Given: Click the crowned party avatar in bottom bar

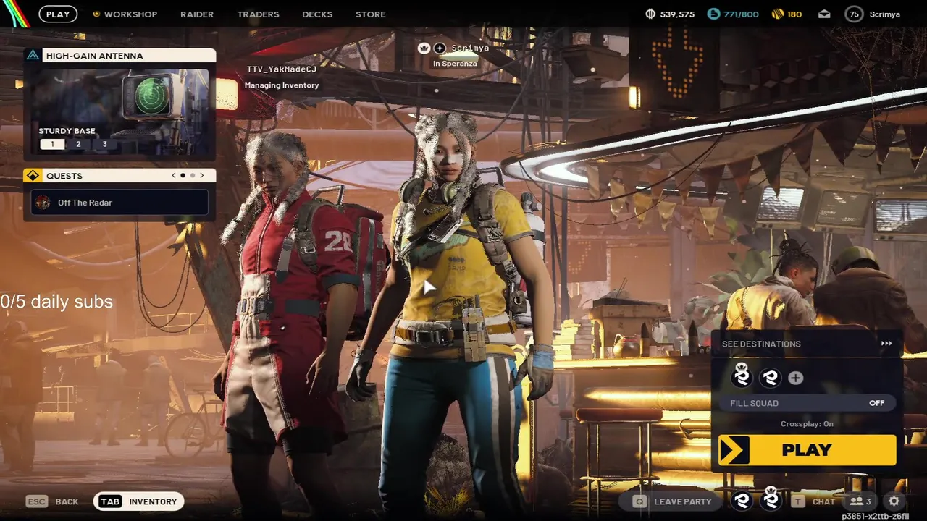Looking at the screenshot, I should 771,499.
